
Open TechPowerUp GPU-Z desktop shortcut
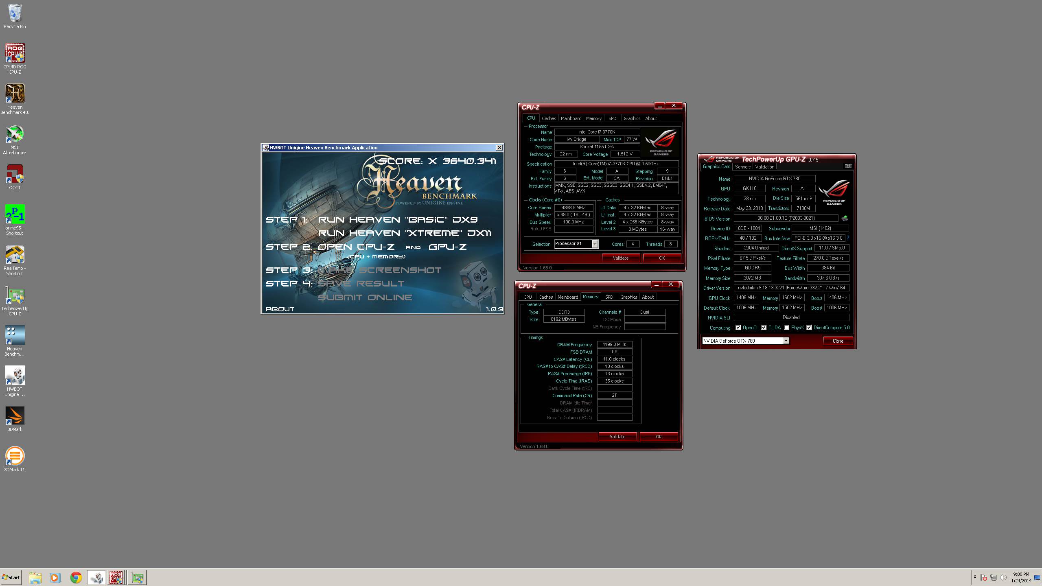15,301
